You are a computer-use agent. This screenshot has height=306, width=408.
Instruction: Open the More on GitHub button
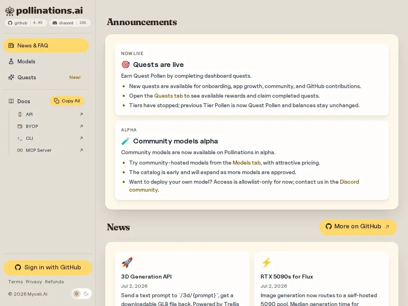click(x=358, y=227)
